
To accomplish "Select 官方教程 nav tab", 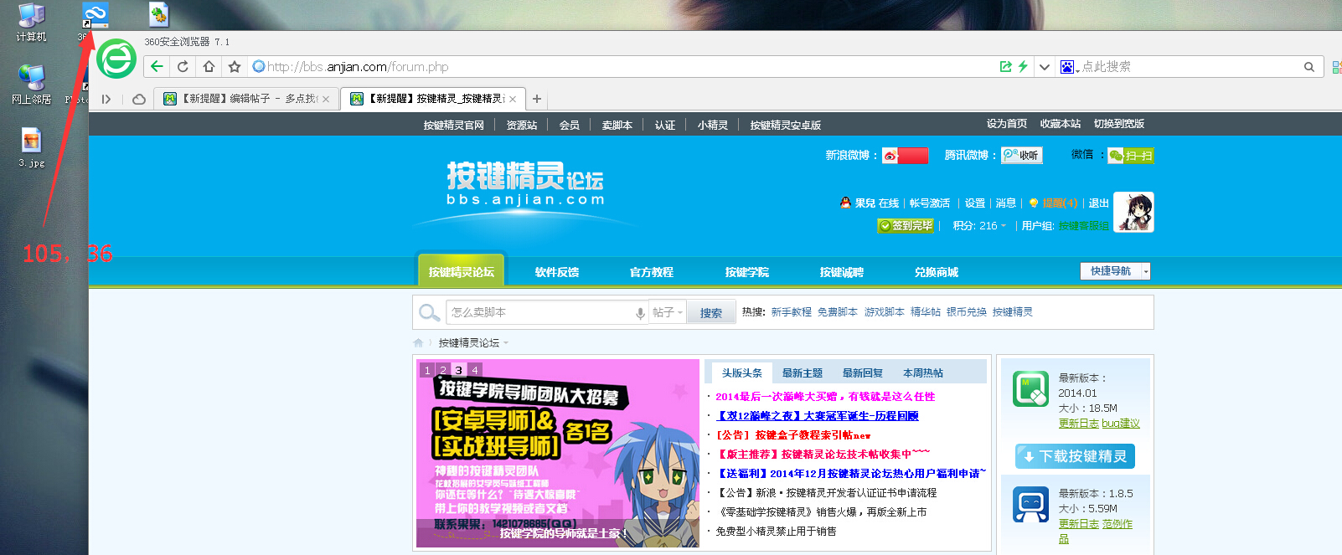I will tap(651, 272).
